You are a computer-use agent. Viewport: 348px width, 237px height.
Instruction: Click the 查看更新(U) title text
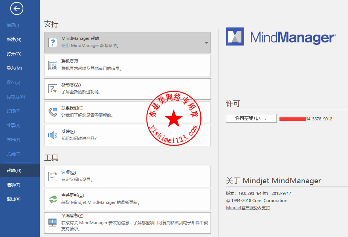(x=73, y=195)
